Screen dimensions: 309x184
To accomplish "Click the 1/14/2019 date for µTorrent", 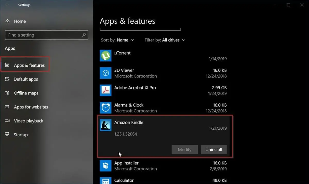I will 218,59.
